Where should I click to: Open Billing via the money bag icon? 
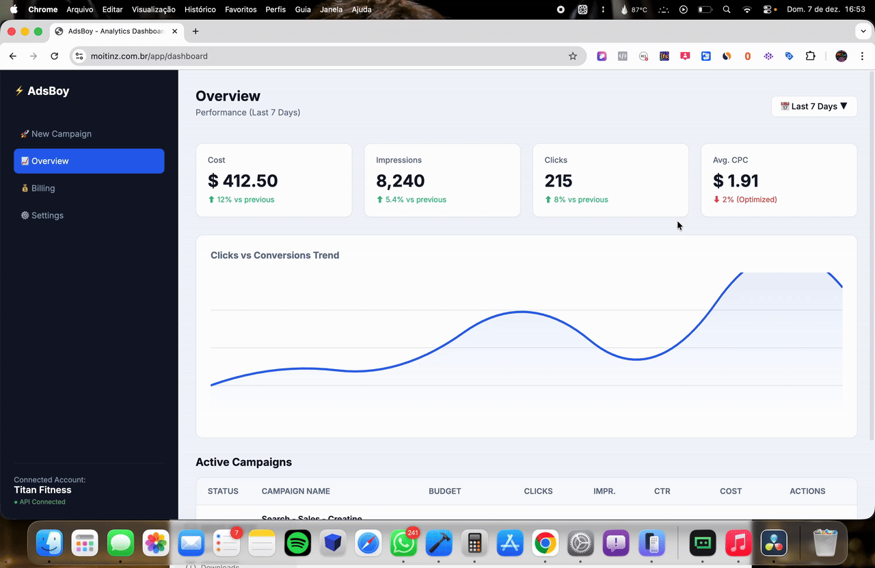(25, 188)
